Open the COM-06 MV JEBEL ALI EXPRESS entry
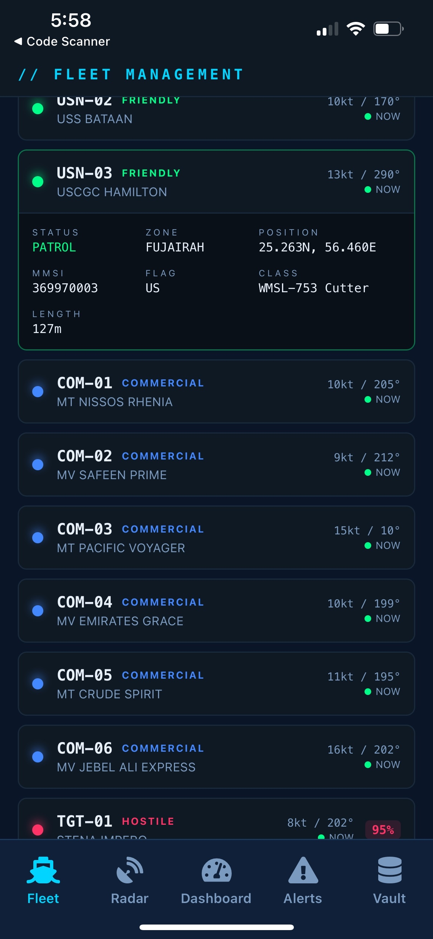Viewport: 433px width, 939px height. pyautogui.click(x=216, y=757)
